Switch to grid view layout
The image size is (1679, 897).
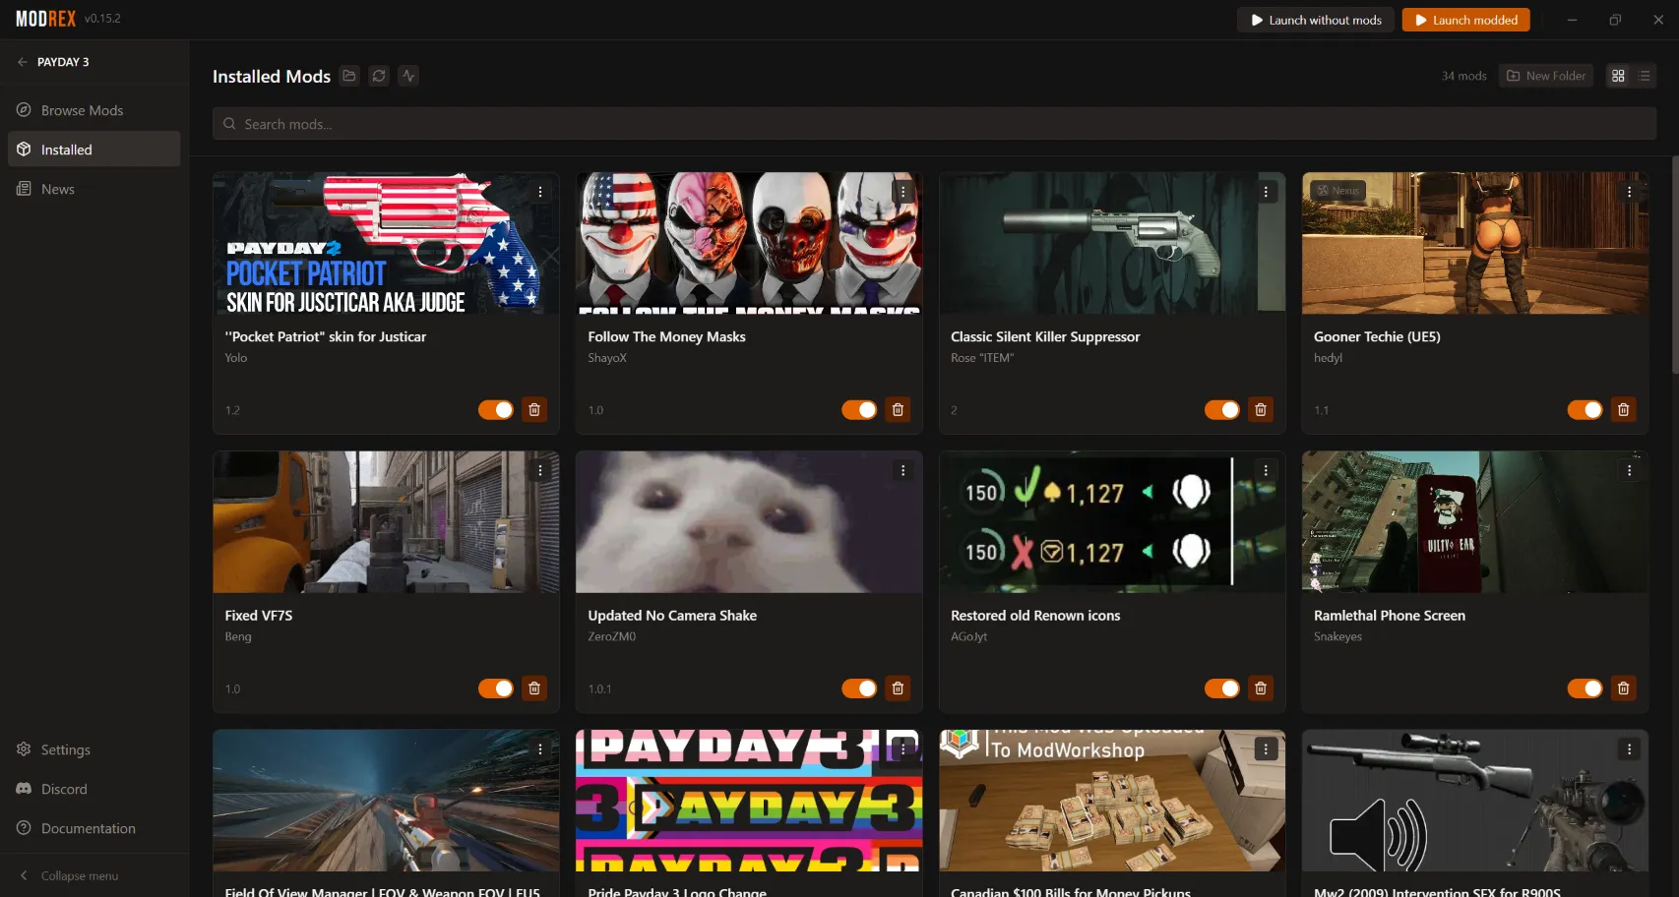point(1618,76)
